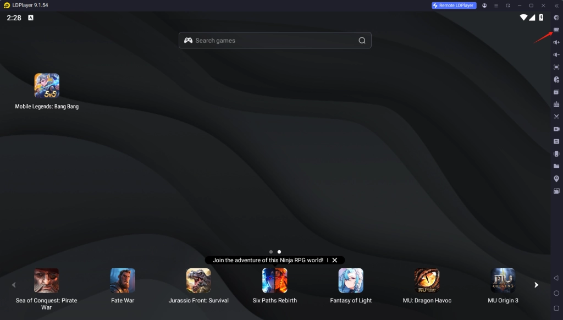Click the keyboard indicator icon beside the clock
563x320 pixels.
(31, 18)
